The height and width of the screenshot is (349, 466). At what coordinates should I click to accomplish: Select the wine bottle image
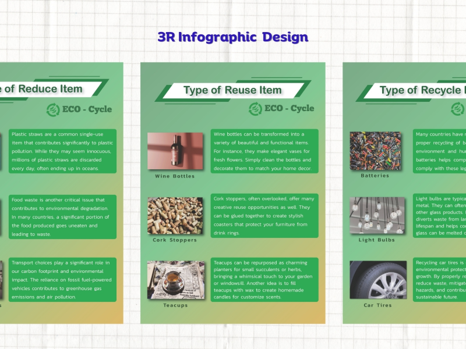pyautogui.click(x=175, y=151)
